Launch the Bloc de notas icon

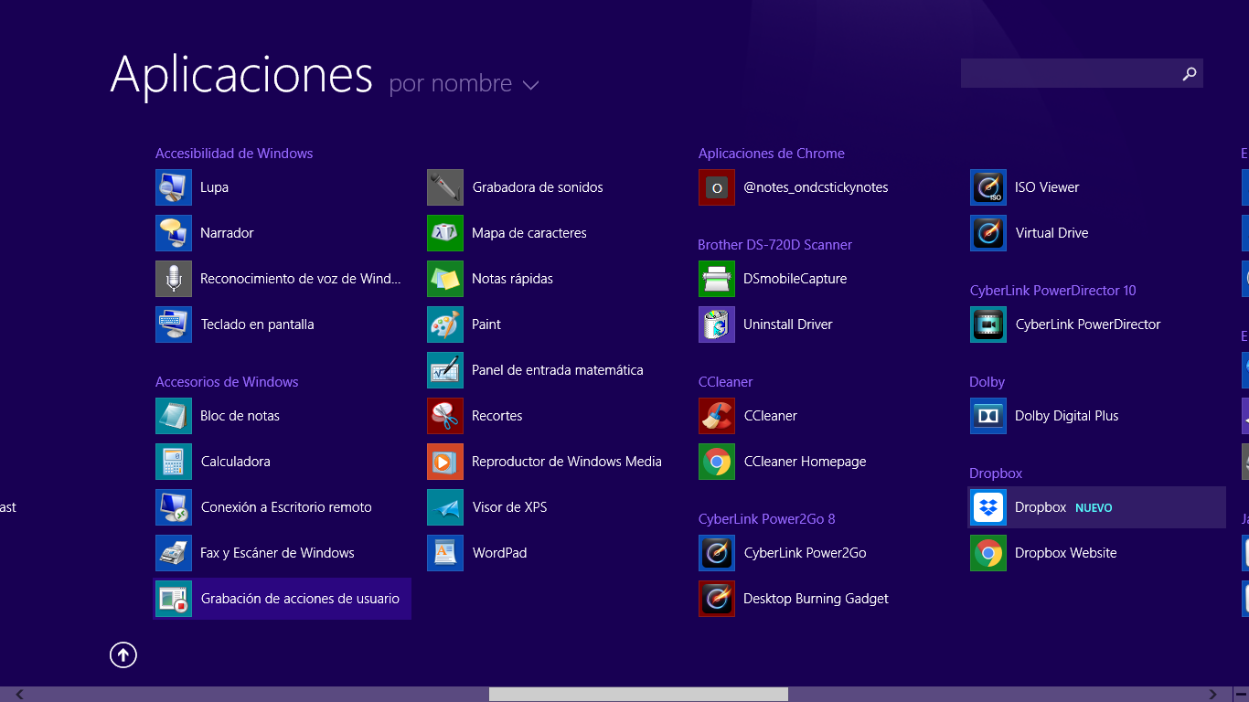(174, 416)
